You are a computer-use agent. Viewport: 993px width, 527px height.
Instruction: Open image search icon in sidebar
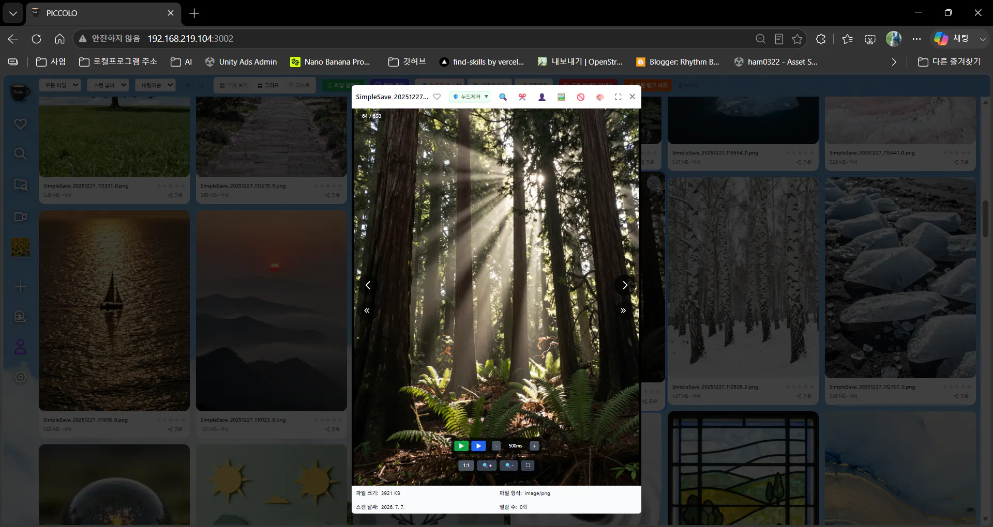(x=20, y=185)
